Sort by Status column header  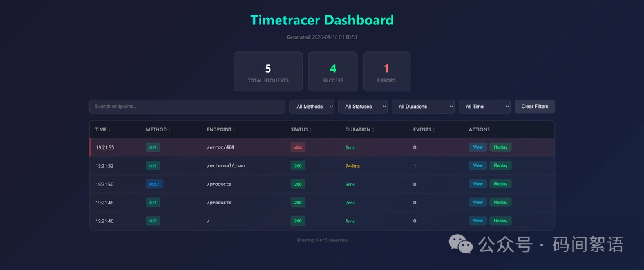coord(301,129)
